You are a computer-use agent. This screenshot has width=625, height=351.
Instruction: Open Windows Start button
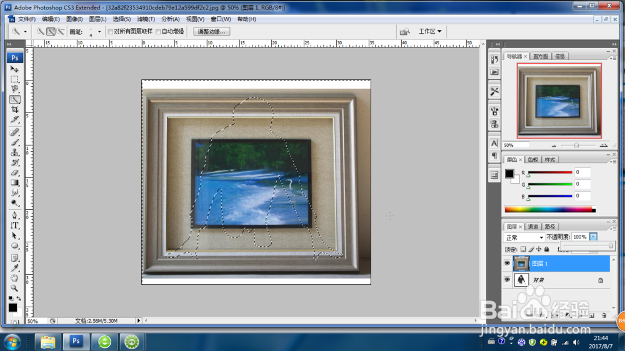click(x=12, y=342)
